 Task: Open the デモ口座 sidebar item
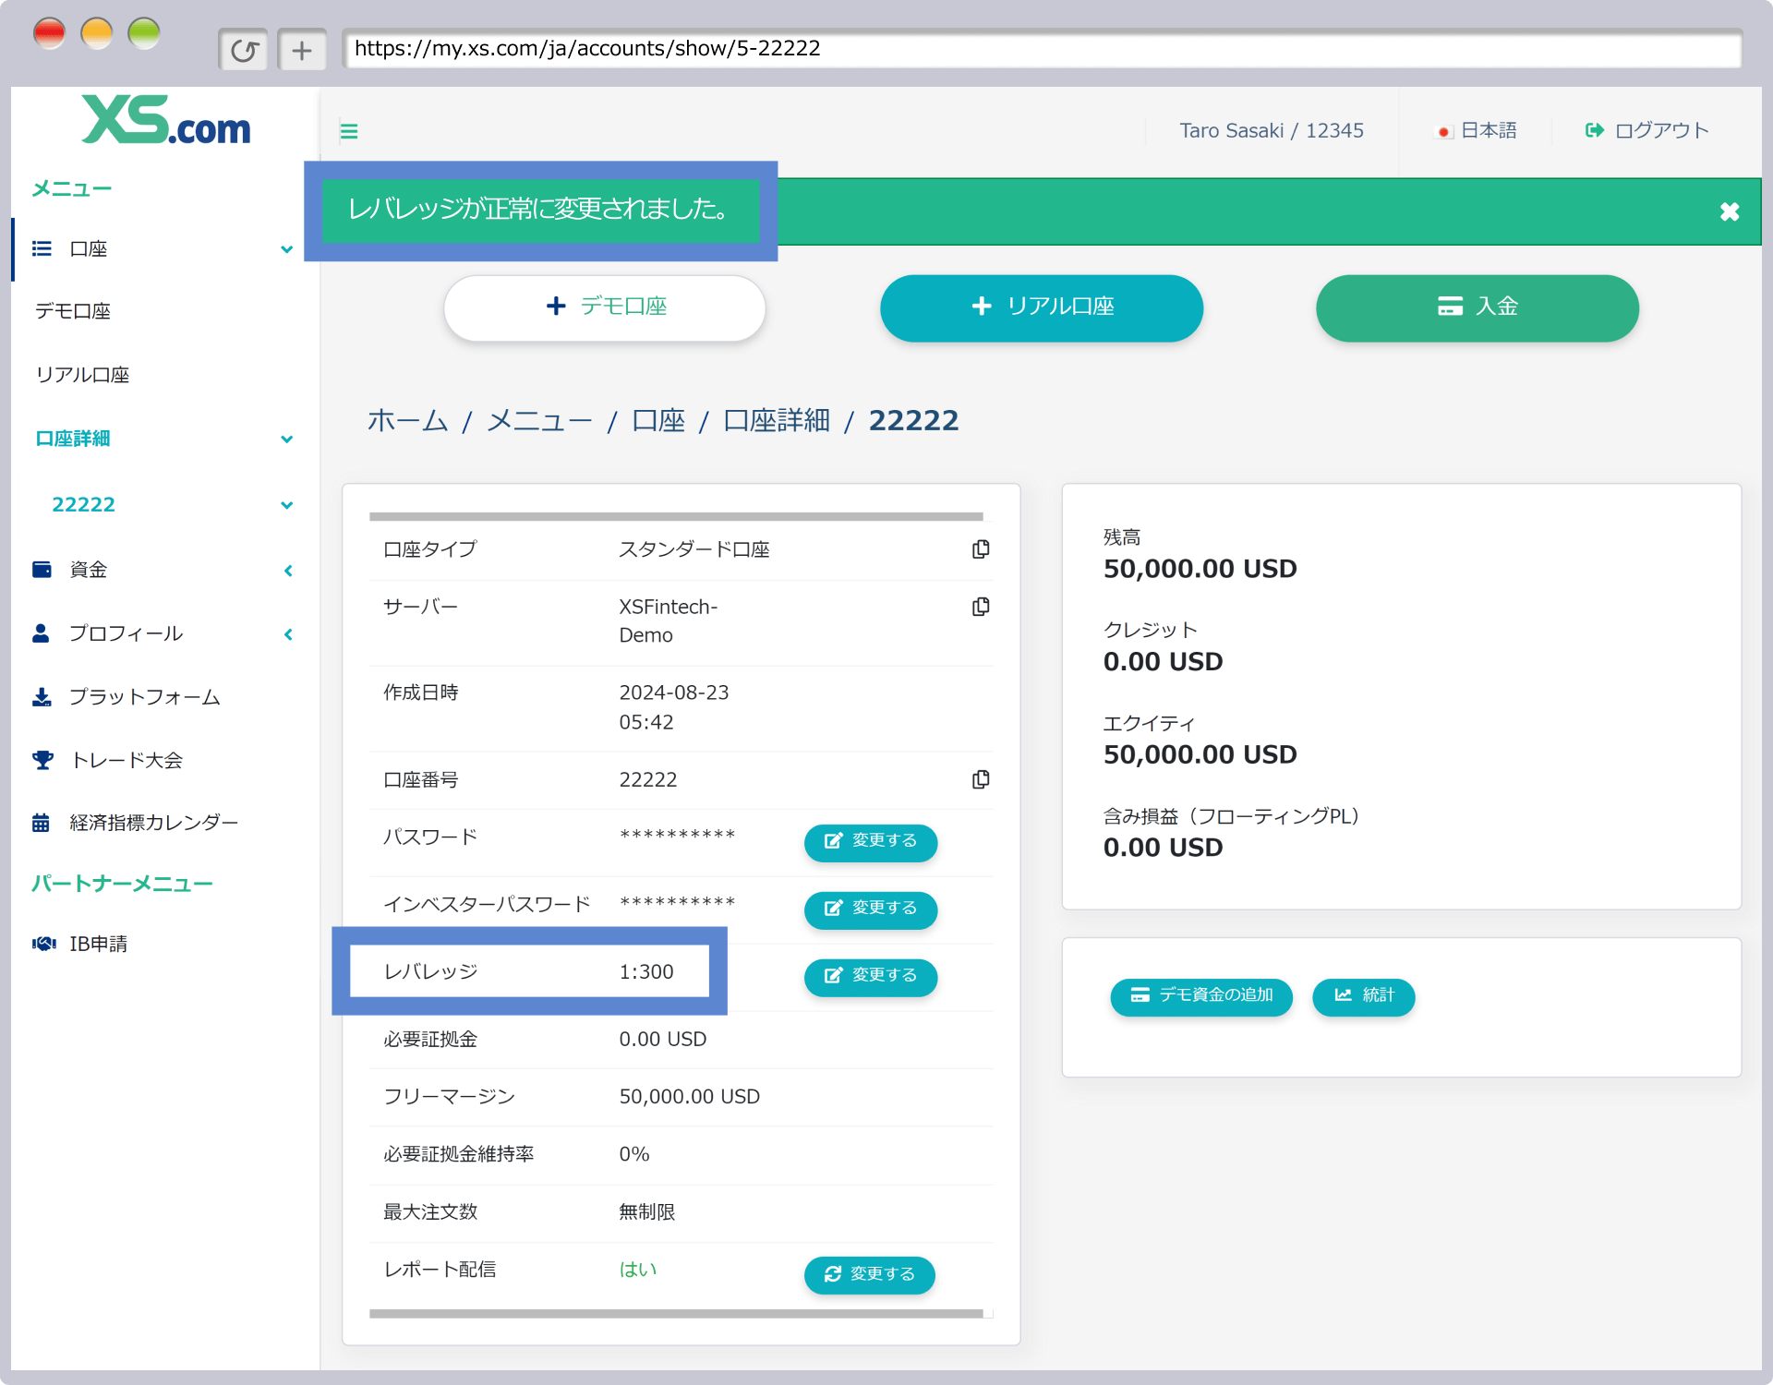(73, 311)
